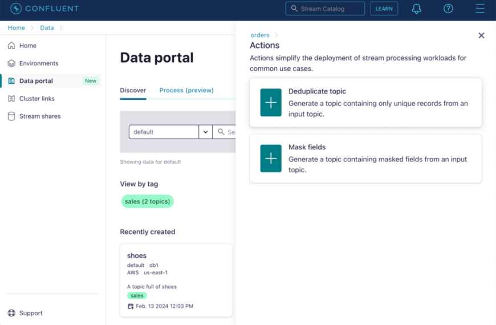
Task: Open the hamburger menu in header
Action: 480,9
